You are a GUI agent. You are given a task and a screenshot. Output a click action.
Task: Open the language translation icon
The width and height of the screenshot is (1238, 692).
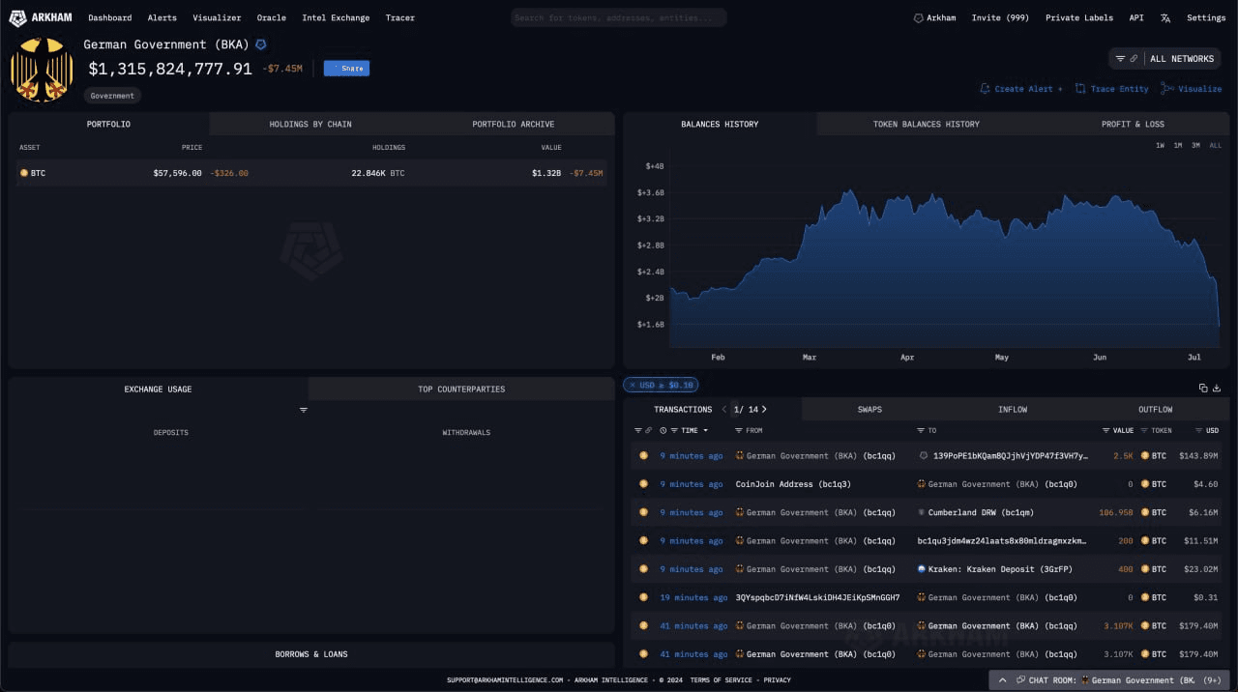1165,17
